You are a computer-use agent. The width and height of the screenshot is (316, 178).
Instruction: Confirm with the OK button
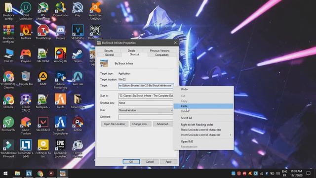click(131, 162)
